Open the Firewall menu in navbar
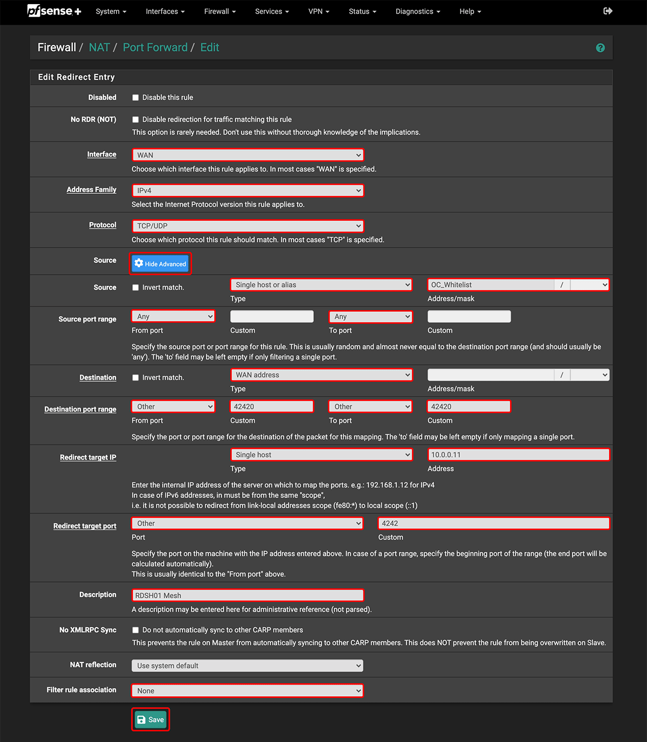Image resolution: width=647 pixels, height=742 pixels. 219,11
